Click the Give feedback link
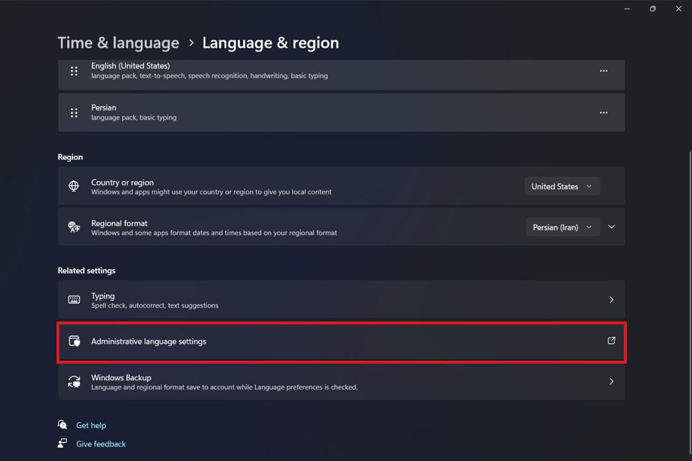 click(101, 444)
